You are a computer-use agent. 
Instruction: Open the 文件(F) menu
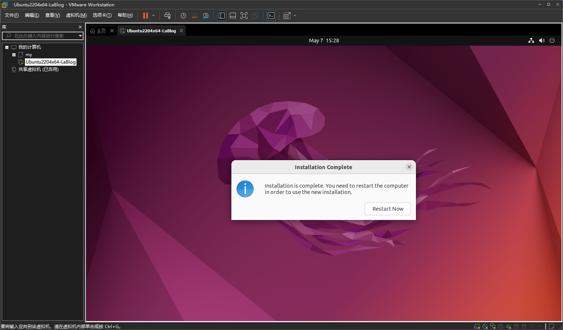pyautogui.click(x=12, y=15)
